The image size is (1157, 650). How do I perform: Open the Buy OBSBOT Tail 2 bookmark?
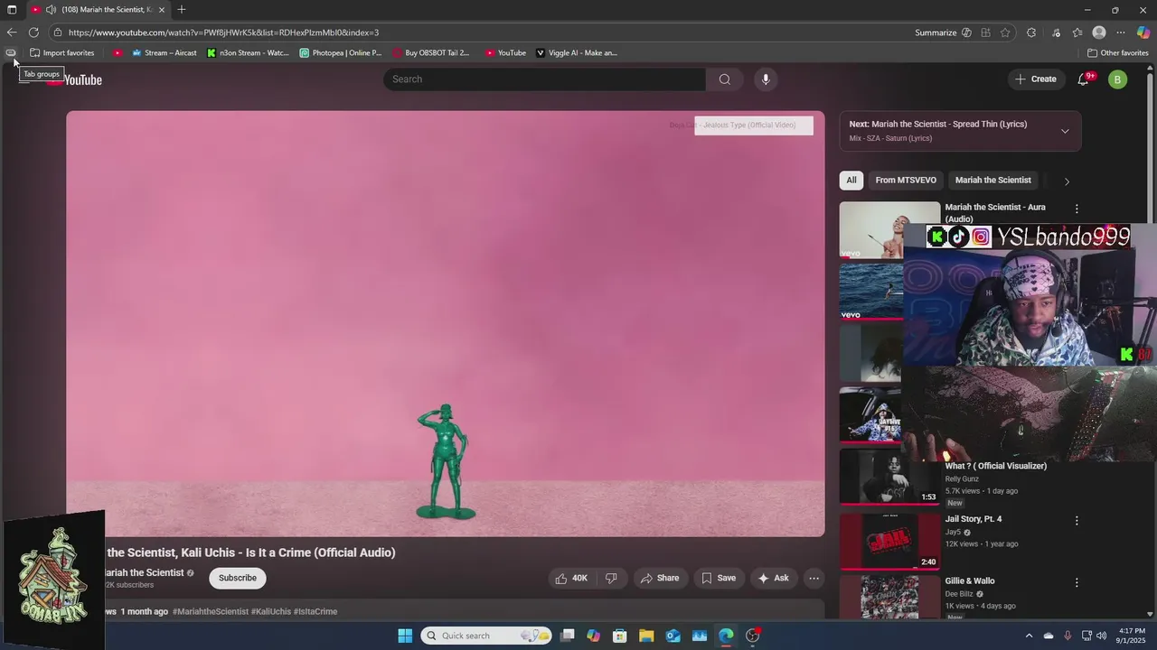(431, 52)
